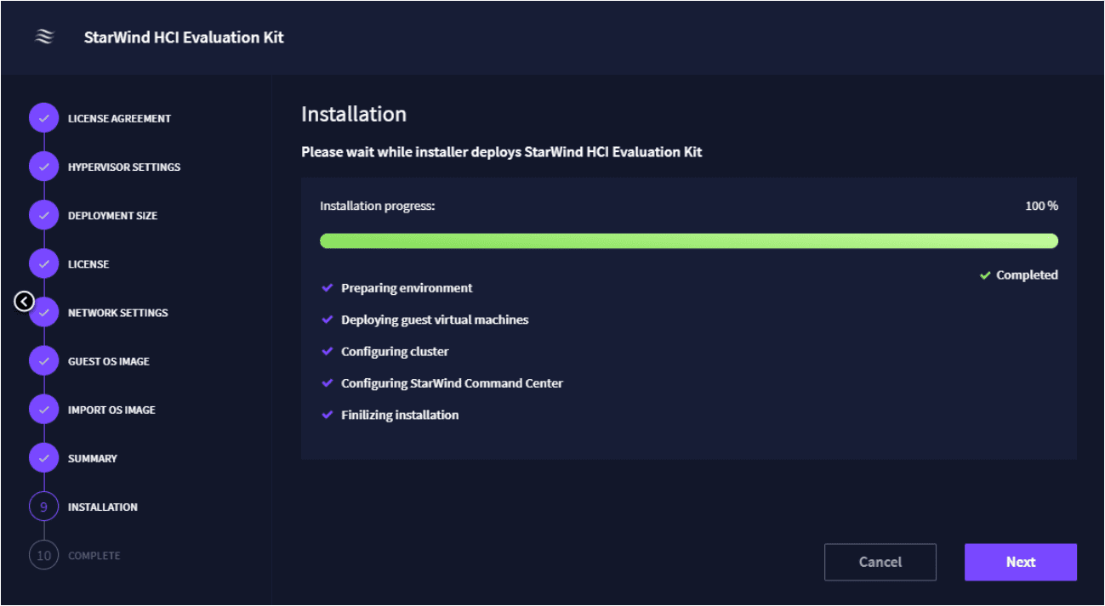Viewport: 1105px width, 606px height.
Task: Click the Preparing environment checkmark
Action: click(327, 288)
